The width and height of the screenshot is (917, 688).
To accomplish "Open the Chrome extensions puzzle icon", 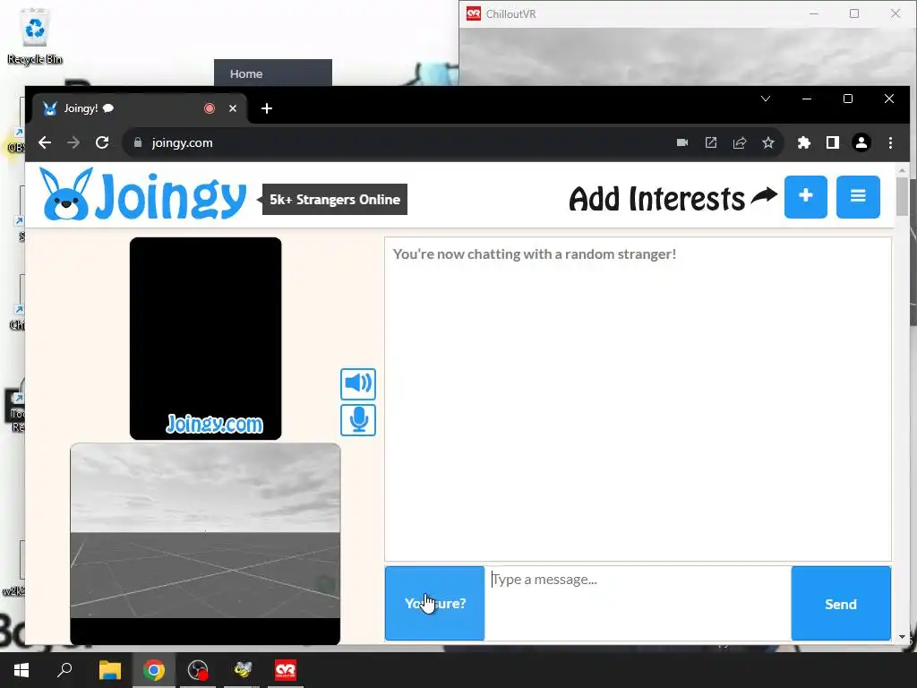I will [804, 142].
